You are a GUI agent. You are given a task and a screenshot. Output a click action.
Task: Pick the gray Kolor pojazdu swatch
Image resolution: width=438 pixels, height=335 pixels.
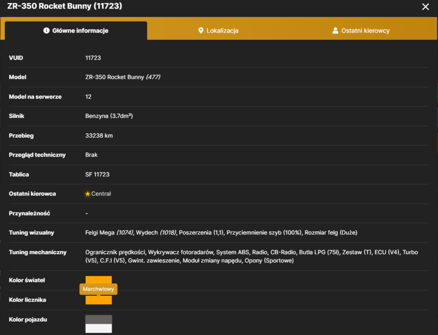(x=99, y=320)
